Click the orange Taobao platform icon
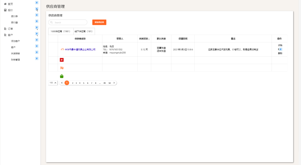This screenshot has height=165, width=301. pos(62,68)
